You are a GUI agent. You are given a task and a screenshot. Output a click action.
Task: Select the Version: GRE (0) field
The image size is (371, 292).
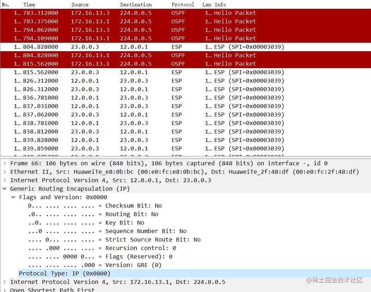(95, 265)
